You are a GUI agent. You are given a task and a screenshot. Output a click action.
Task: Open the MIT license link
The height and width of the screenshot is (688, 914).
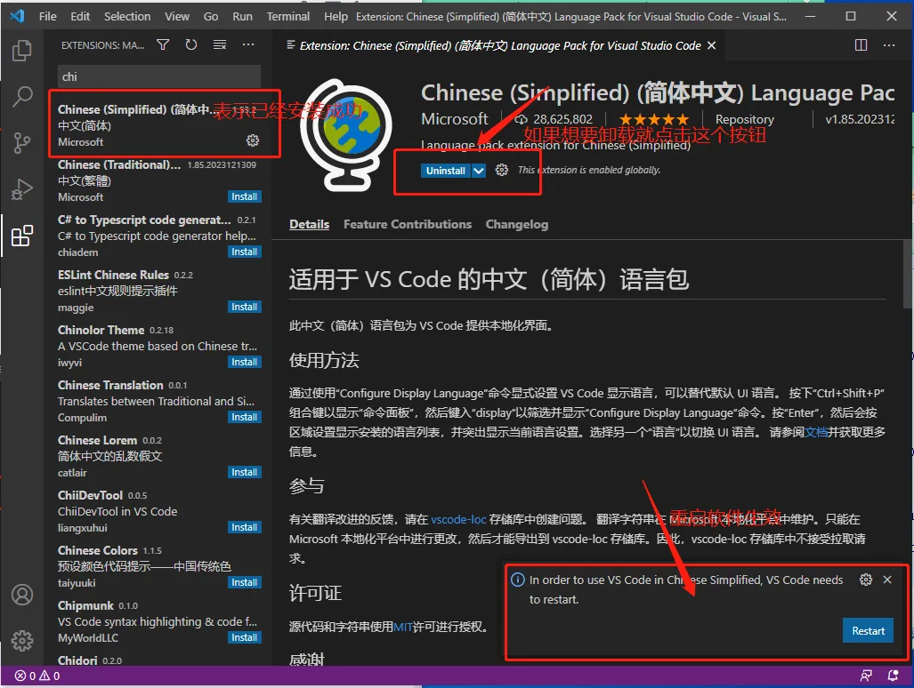coord(402,627)
